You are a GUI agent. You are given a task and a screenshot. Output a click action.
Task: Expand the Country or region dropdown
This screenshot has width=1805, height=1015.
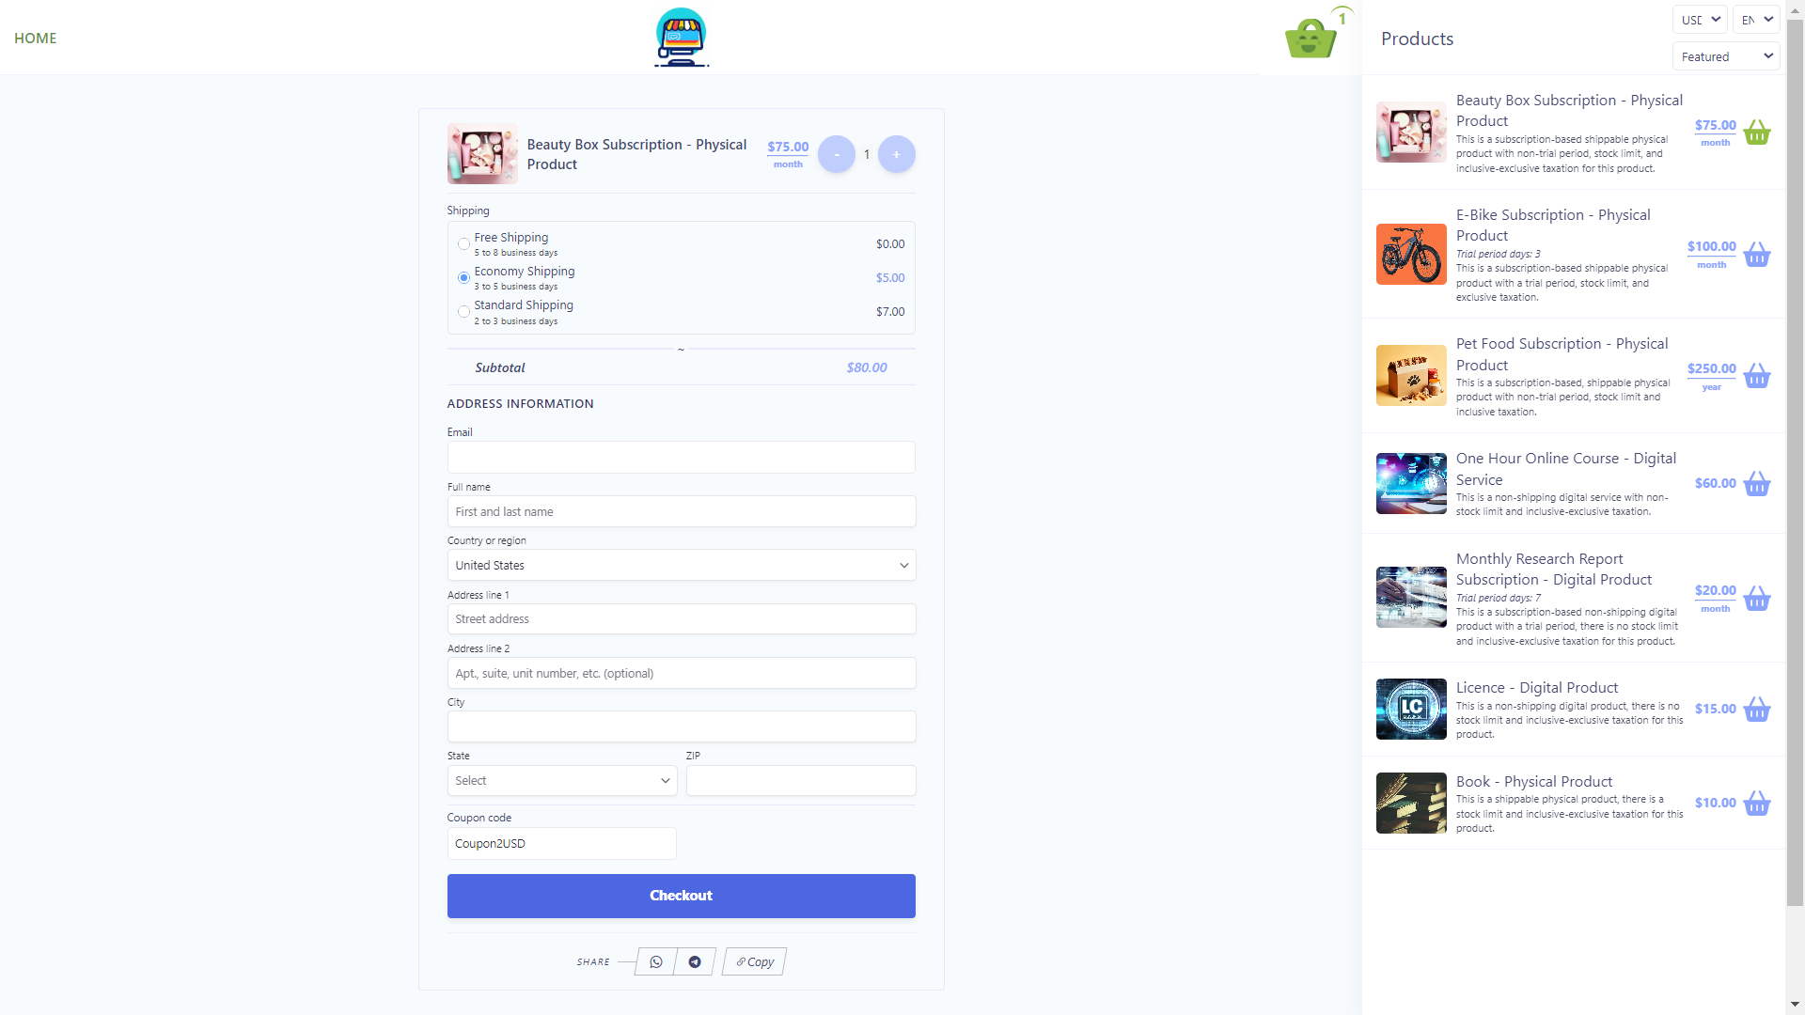(x=681, y=565)
